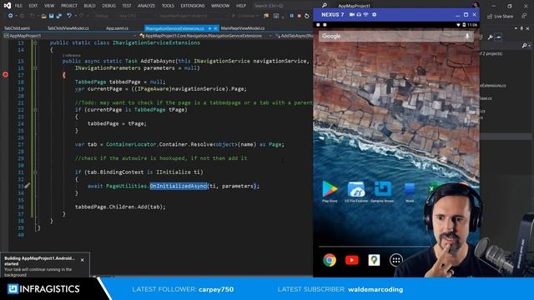Screen dimensions: 534x300
Task: Click the Save All icon
Action: coord(58,16)
